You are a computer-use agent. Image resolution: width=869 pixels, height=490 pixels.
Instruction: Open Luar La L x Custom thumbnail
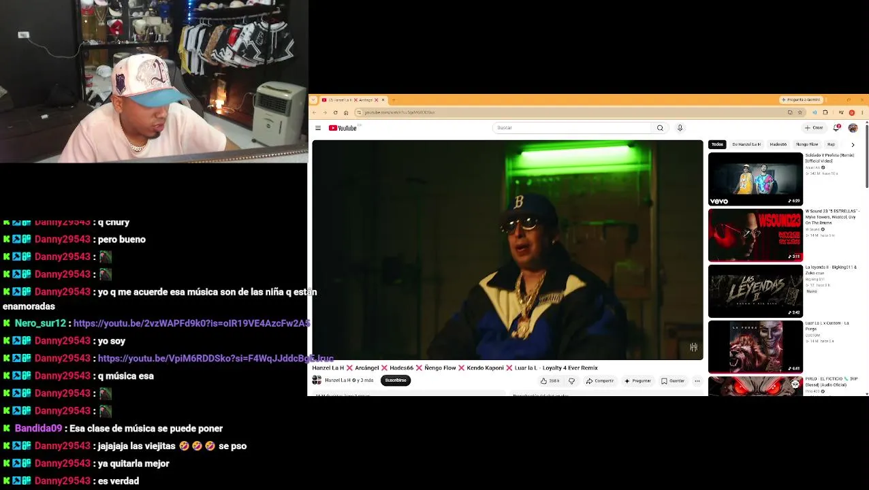click(x=755, y=347)
